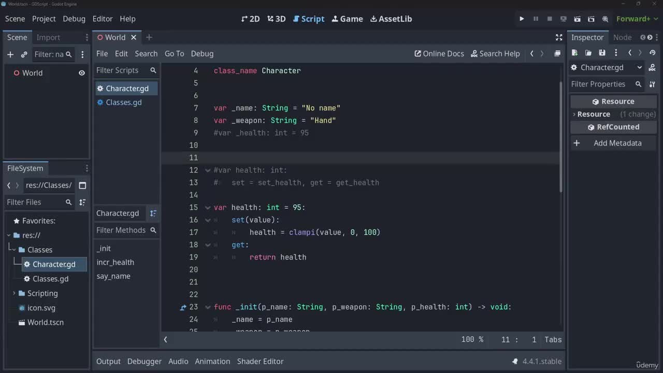The height and width of the screenshot is (373, 663).
Task: Save the currently edited resource
Action: coord(602,53)
